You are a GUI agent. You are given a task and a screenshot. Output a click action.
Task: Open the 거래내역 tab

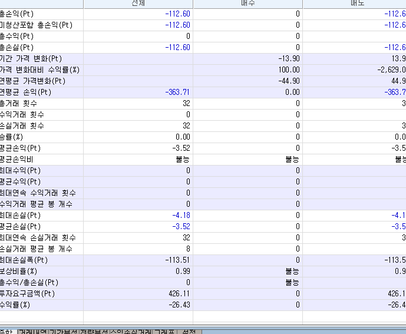(x=33, y=331)
